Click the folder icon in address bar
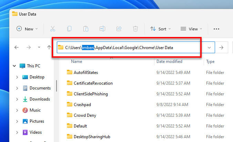The image size is (233, 142). coord(61,47)
